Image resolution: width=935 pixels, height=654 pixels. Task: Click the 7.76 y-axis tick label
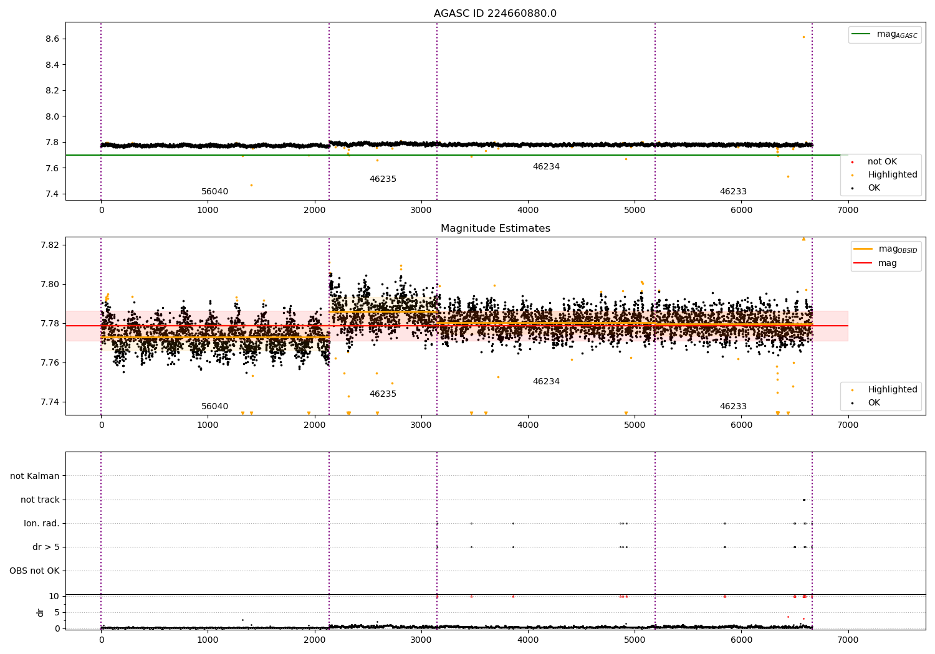49,363
